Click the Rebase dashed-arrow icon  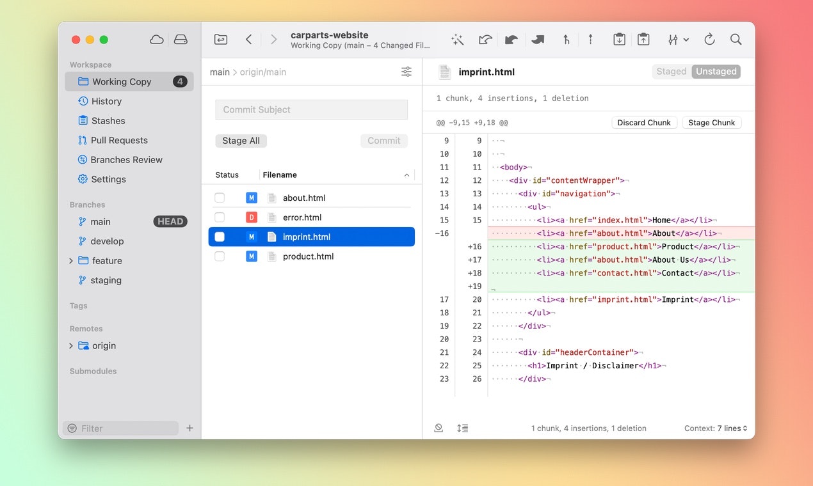pos(590,40)
